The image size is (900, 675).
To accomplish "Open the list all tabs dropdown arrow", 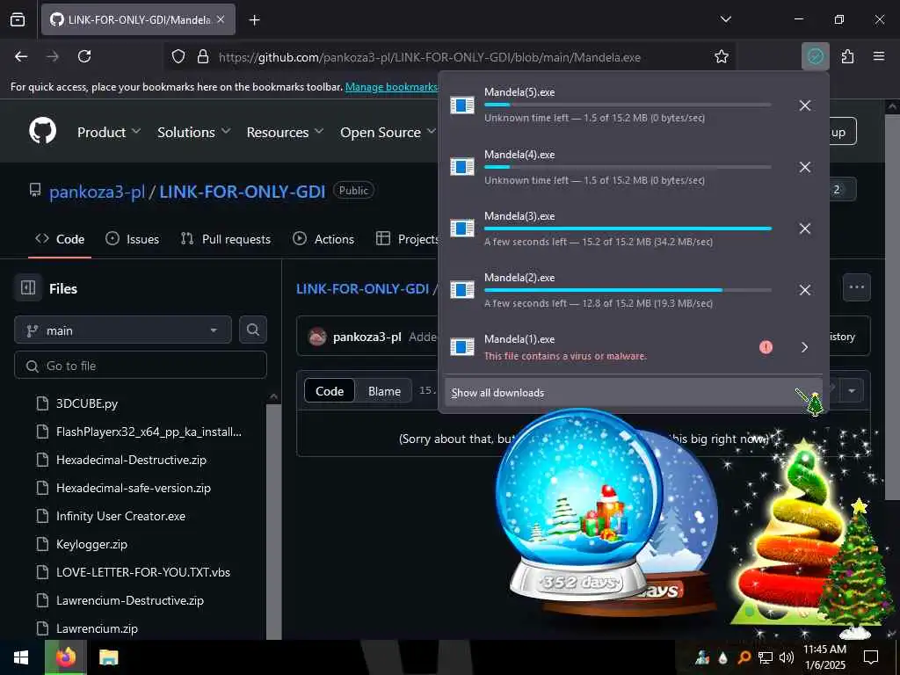I will (x=725, y=19).
